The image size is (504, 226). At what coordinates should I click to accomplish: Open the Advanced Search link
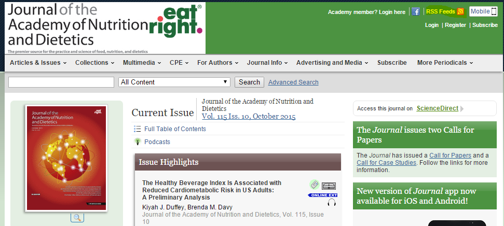tap(293, 82)
